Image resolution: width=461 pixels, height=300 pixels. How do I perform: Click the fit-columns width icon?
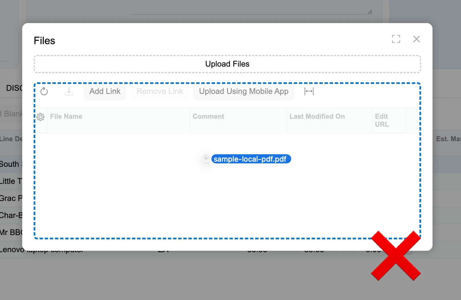tap(309, 91)
